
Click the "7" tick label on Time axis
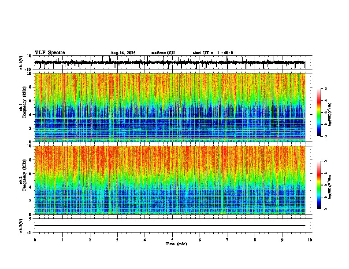click(227, 240)
